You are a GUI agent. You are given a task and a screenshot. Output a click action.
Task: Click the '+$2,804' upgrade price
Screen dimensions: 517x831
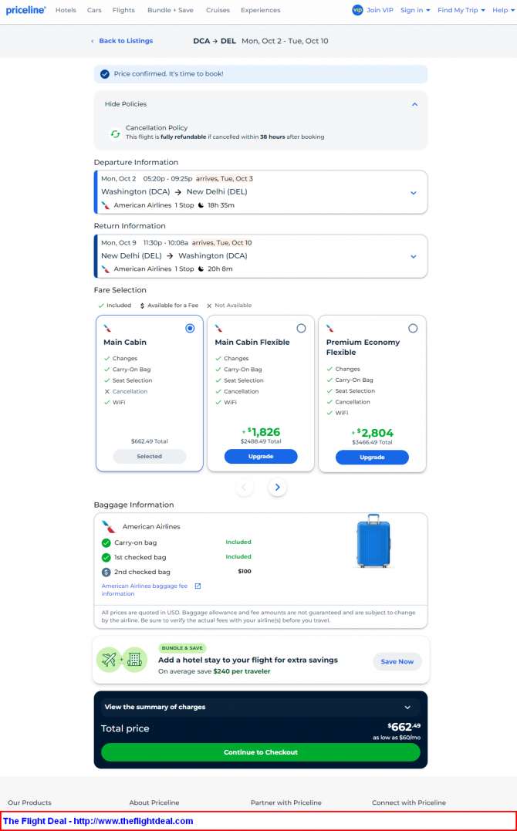372,433
